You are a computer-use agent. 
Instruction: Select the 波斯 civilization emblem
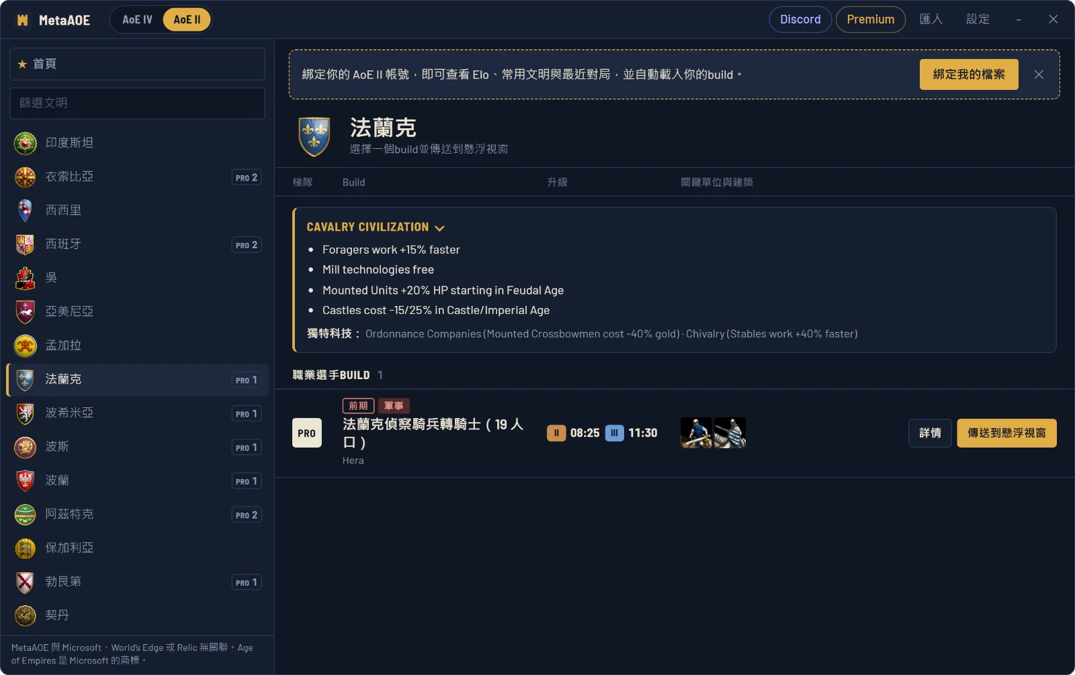(x=26, y=447)
